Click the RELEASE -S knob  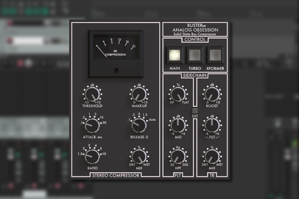point(139,126)
